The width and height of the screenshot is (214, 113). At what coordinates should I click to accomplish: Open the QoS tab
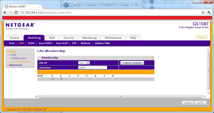(x=52, y=38)
